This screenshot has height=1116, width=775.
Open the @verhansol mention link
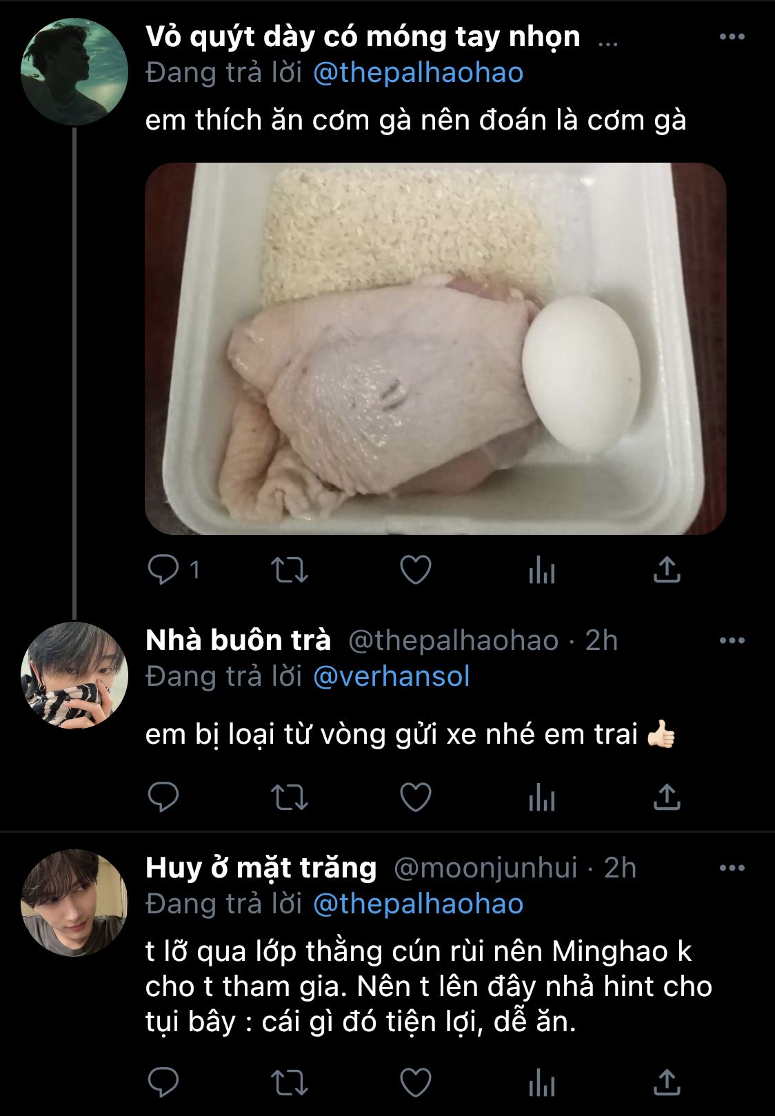click(x=391, y=676)
